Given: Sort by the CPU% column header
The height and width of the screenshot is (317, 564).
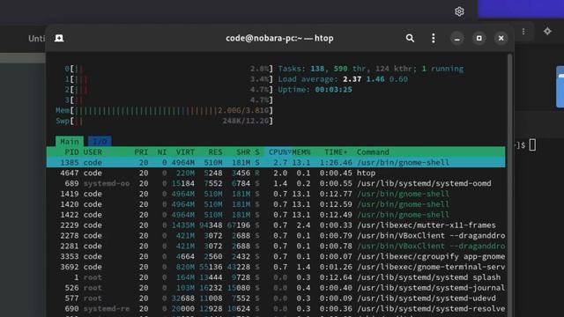Looking at the screenshot, I should coord(278,152).
